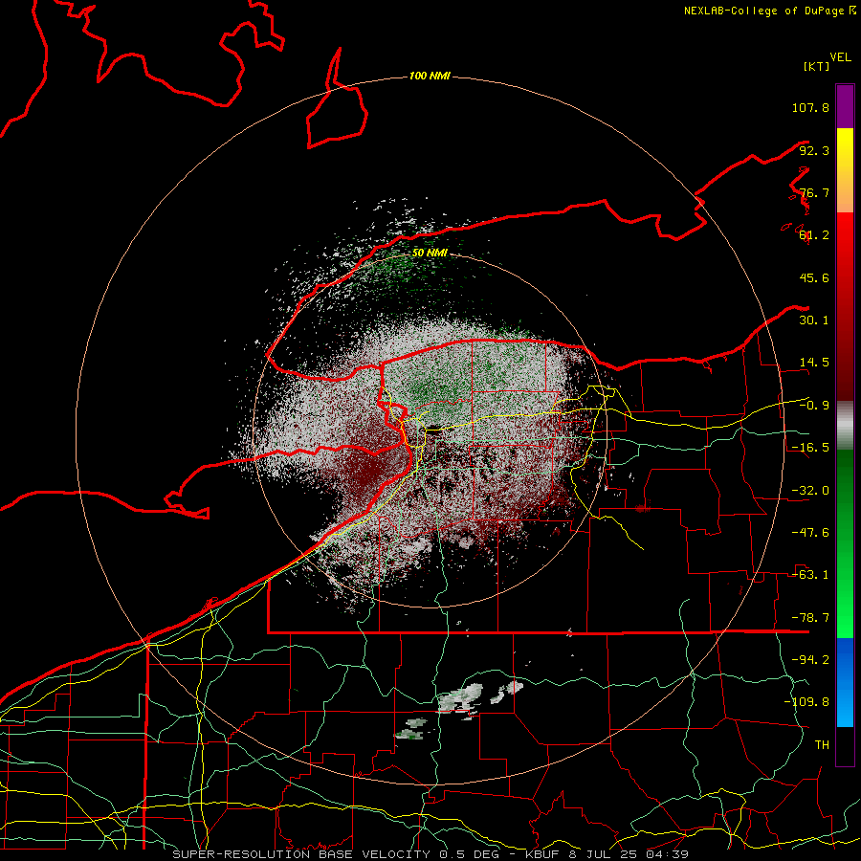Select the -63.1 scale value
This screenshot has height=861, width=861.
point(810,575)
